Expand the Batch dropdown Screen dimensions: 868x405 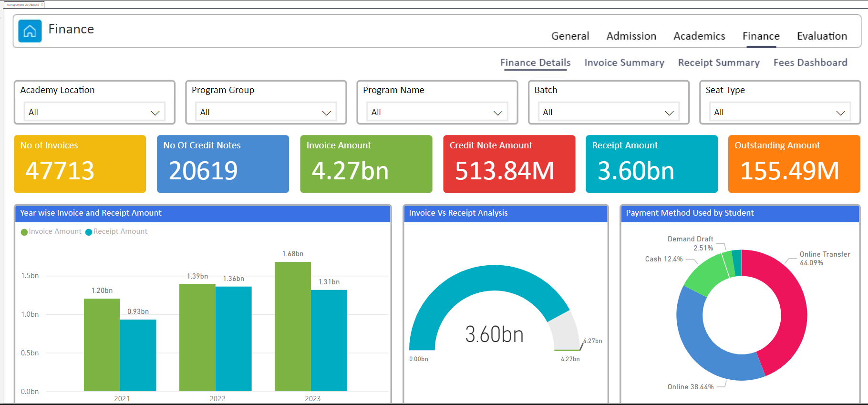(x=609, y=112)
